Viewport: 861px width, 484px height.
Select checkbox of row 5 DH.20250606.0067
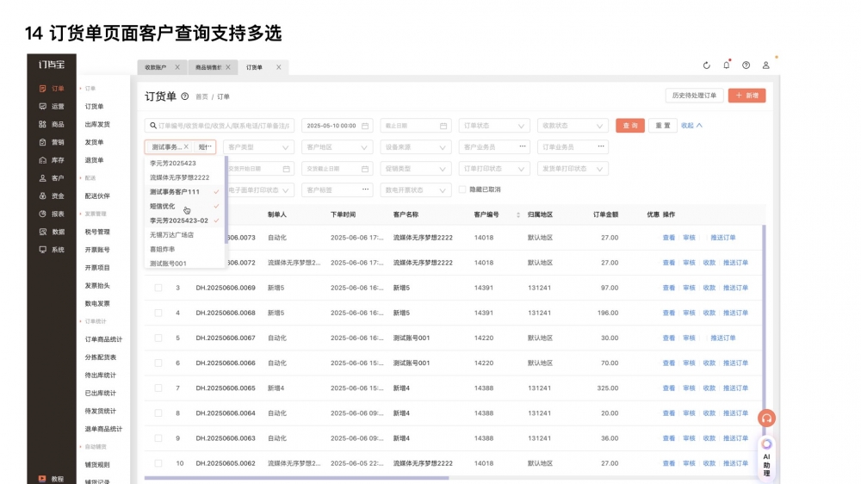158,338
